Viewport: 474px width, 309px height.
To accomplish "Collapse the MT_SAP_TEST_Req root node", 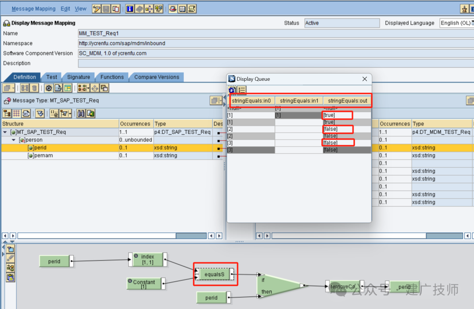I will click(x=5, y=132).
